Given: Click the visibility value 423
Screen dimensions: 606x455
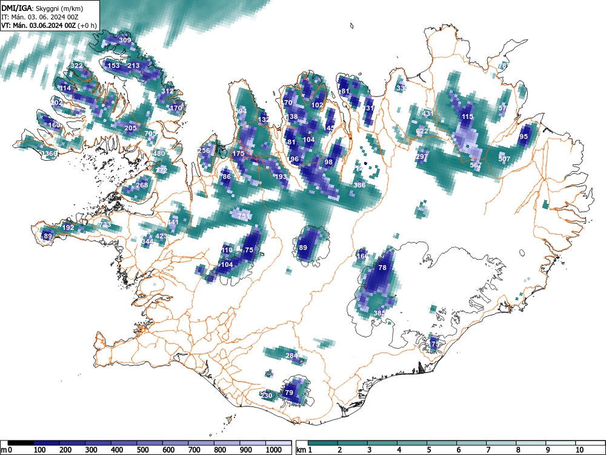Looking at the screenshot, I should pos(161,236).
